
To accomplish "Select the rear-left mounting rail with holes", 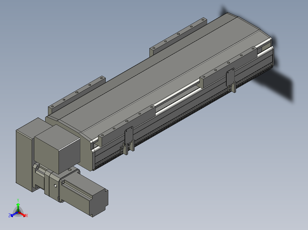I will pyautogui.click(x=77, y=96).
